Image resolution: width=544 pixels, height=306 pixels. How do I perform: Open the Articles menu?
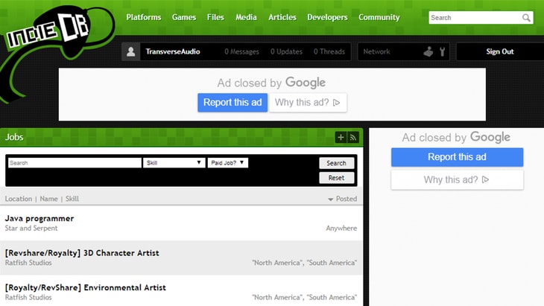(x=282, y=17)
